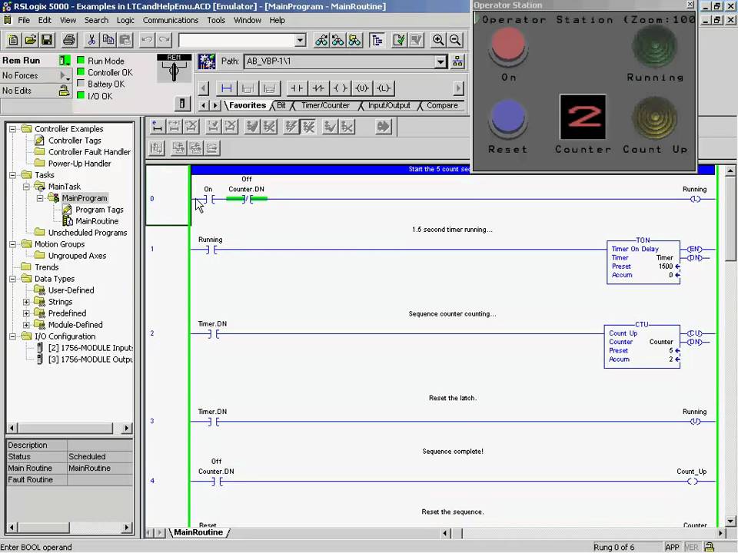
Task: Insert an Examine On contact instruction
Action: (297, 88)
